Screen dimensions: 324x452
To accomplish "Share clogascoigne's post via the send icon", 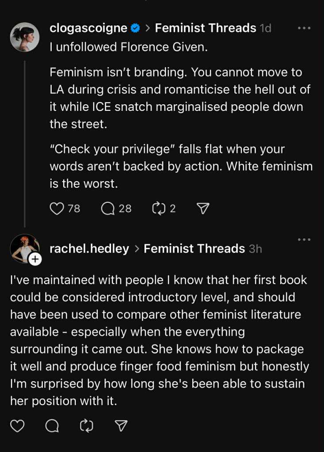I will click(202, 209).
